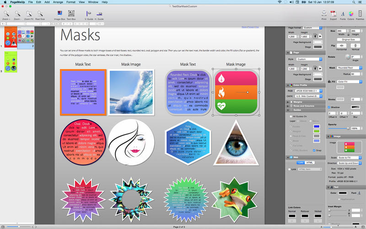
Task: Toggle the Palettes toolbar icon
Action: [360, 14]
